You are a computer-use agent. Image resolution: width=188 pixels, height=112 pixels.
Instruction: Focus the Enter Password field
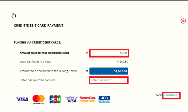click(108, 80)
